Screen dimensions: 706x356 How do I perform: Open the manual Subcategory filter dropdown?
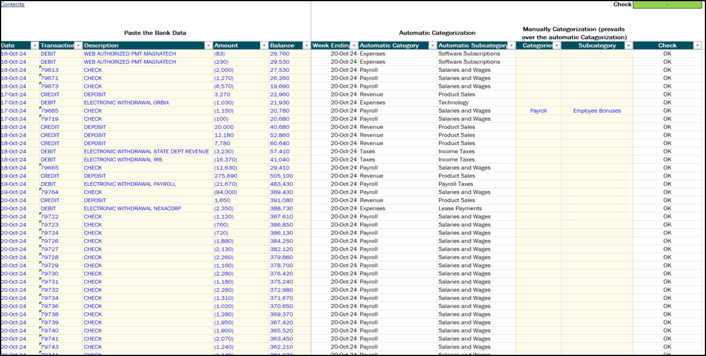tap(629, 46)
